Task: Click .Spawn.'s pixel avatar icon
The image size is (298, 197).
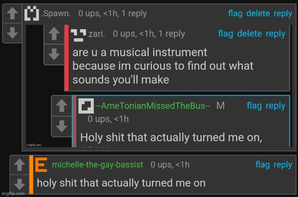Action: [x=32, y=13]
